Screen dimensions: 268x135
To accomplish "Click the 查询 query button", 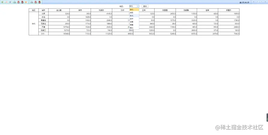I will pos(145,6).
